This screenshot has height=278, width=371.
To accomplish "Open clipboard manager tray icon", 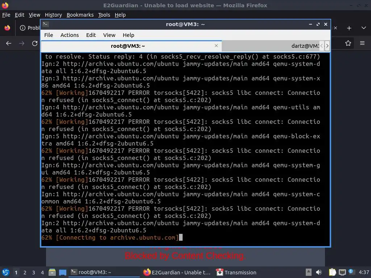I will click(332, 272).
